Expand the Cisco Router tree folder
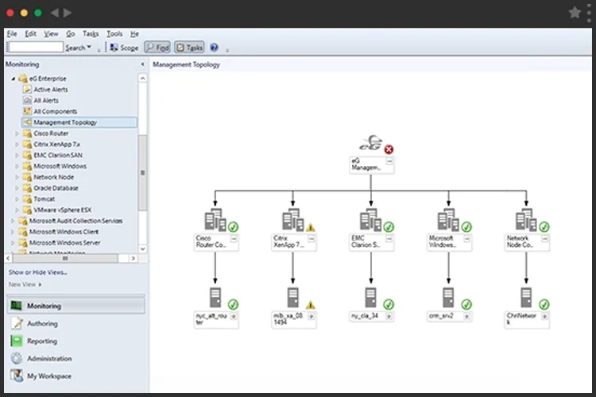Viewport: 596px width, 397px height. click(17, 133)
